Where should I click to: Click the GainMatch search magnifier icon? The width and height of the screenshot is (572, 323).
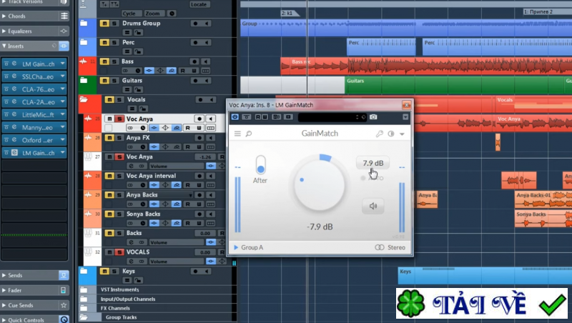[248, 134]
